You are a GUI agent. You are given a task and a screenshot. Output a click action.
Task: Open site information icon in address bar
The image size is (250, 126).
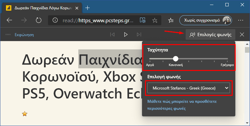tap(55, 20)
